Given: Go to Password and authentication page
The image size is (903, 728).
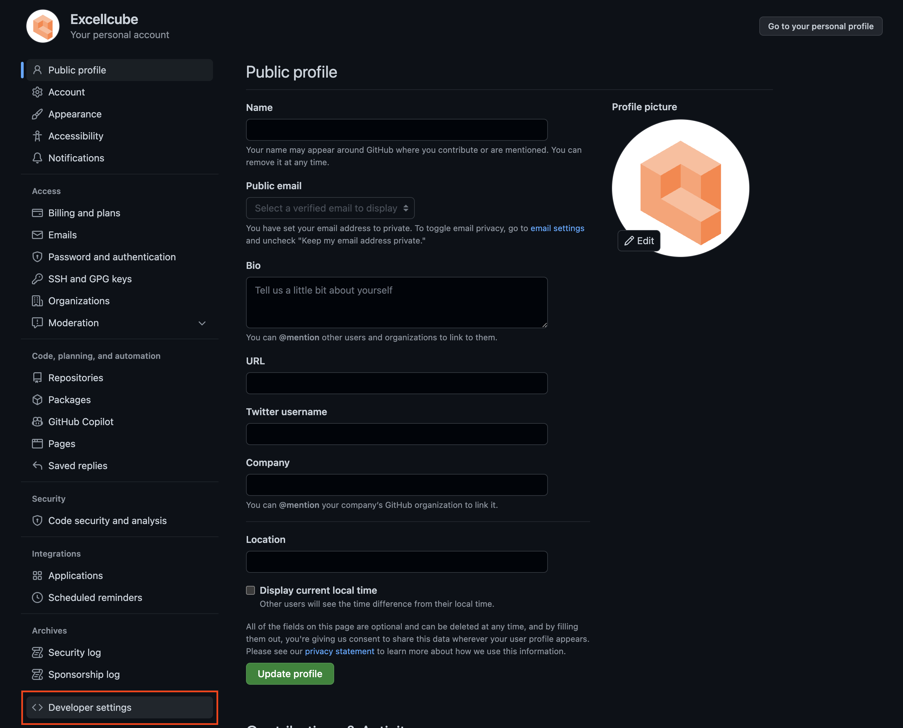Looking at the screenshot, I should click(112, 257).
